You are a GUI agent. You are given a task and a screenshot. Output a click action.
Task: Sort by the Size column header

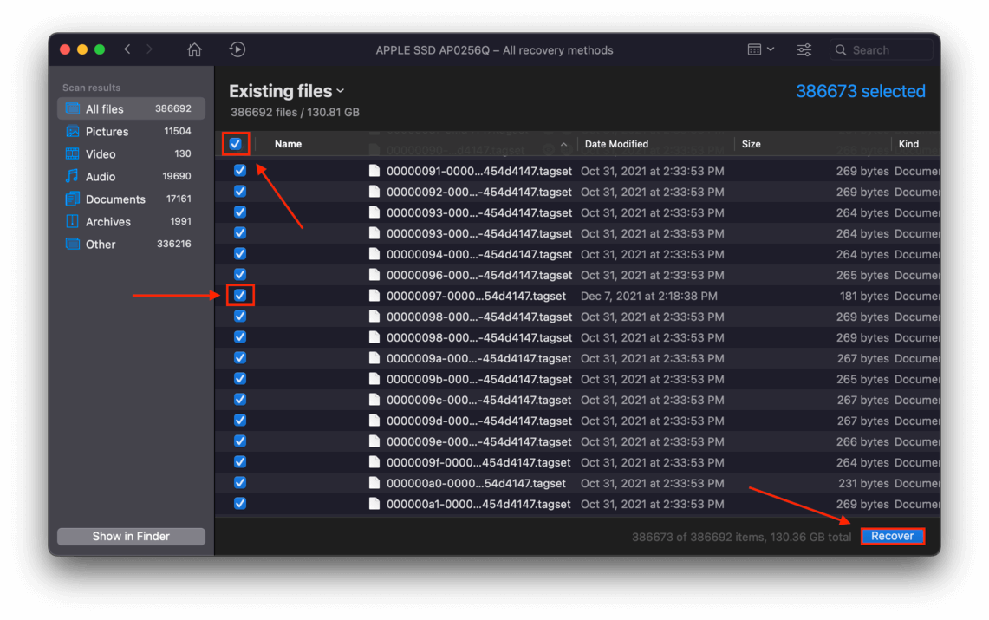751,144
